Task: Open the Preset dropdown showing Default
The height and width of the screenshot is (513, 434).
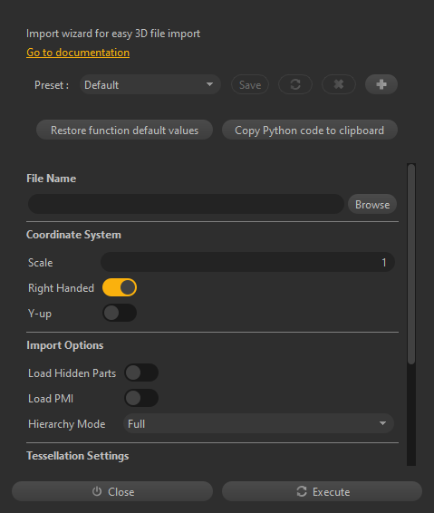Action: click(x=150, y=84)
